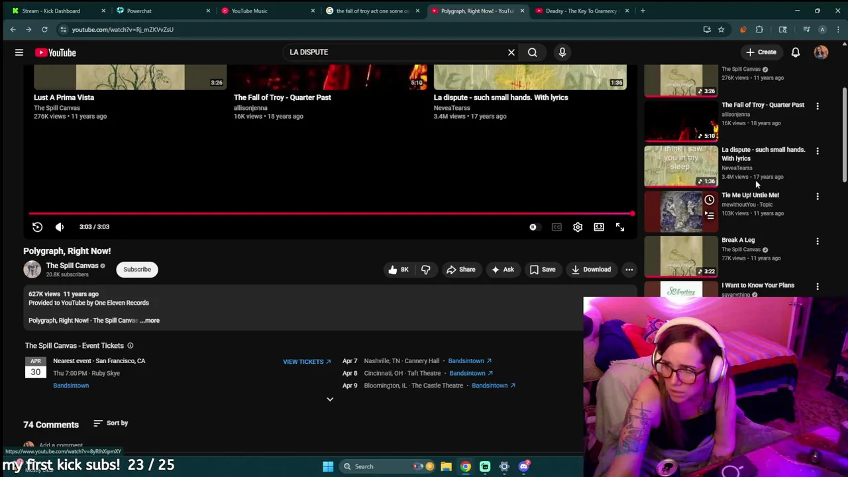Run the search with magnifier button
Screen dimensions: 848x477
(532, 52)
